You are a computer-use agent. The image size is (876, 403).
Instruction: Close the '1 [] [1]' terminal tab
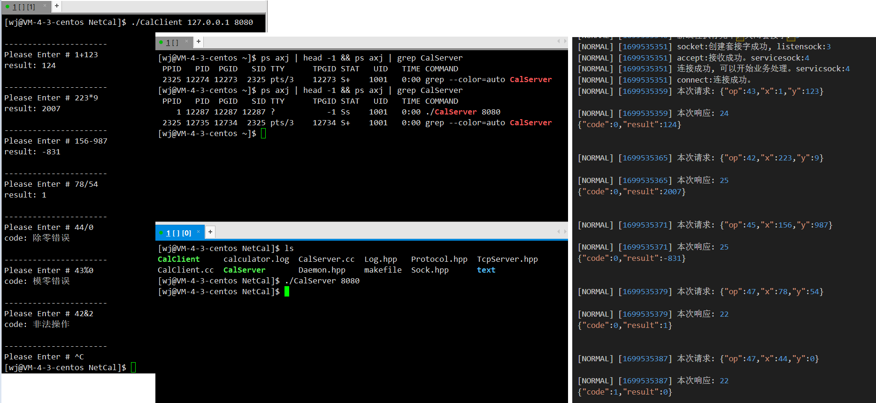coord(45,6)
